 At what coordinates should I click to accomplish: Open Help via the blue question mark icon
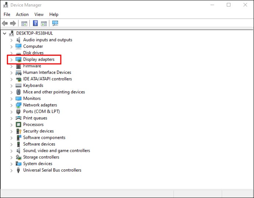coord(35,24)
